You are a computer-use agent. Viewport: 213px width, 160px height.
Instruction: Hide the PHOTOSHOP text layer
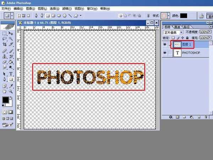164,53
